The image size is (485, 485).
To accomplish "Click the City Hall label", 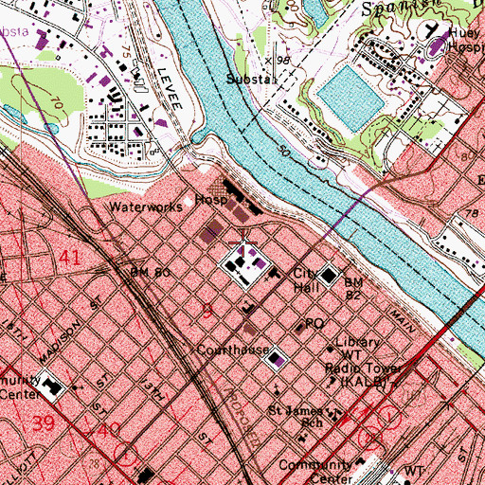I will click(x=306, y=280).
